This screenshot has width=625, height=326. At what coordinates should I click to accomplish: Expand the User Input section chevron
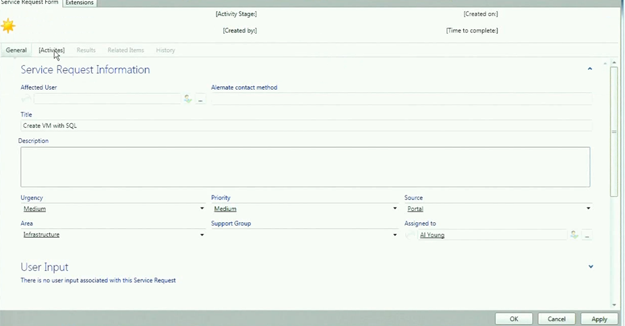pos(591,267)
